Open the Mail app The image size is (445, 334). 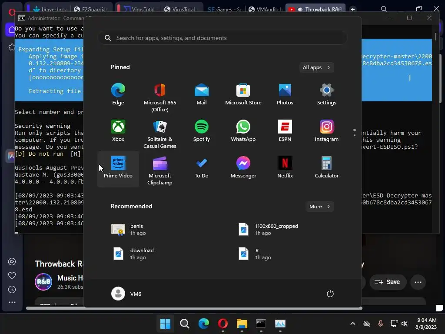tap(202, 94)
